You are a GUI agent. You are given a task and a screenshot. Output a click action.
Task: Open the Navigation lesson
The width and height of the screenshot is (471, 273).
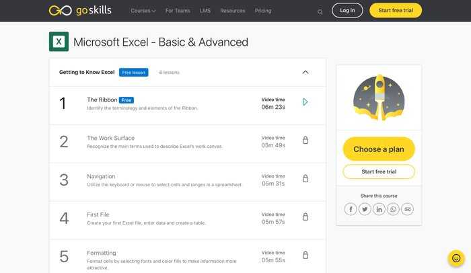coord(101,176)
